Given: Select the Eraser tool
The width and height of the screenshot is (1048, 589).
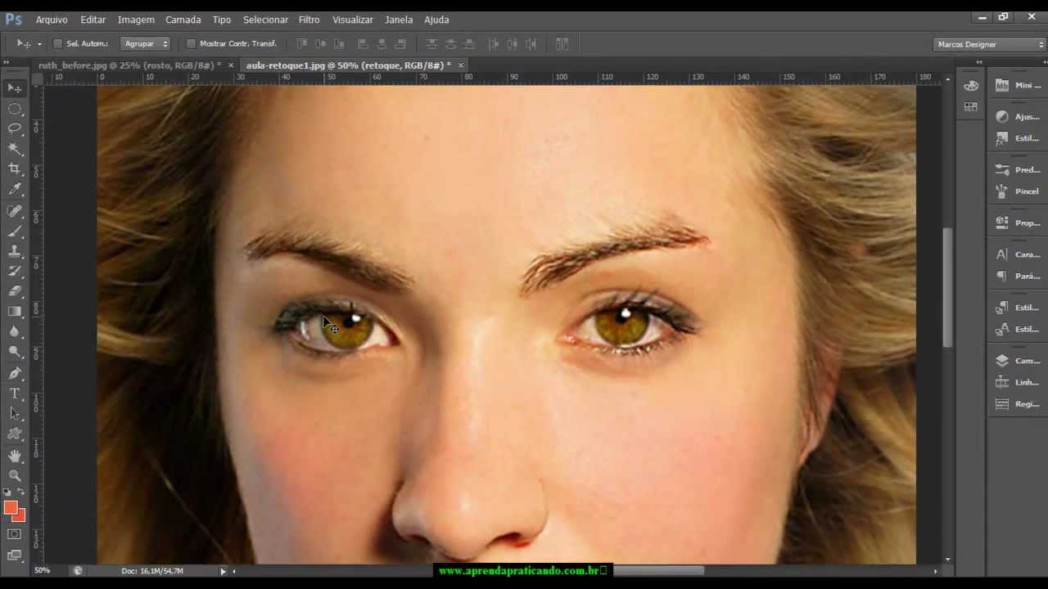Looking at the screenshot, I should click(15, 291).
